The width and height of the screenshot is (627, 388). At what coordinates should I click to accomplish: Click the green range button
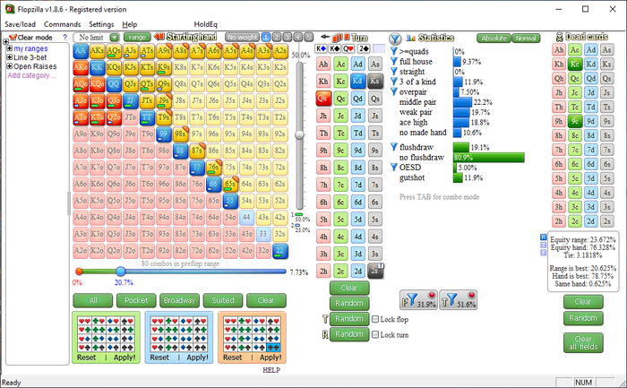137,38
